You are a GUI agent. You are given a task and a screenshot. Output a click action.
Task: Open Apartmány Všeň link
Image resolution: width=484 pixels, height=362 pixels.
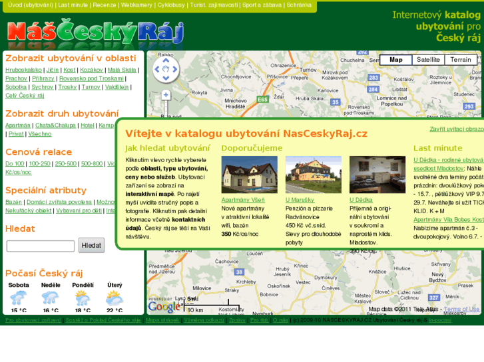coord(243,200)
